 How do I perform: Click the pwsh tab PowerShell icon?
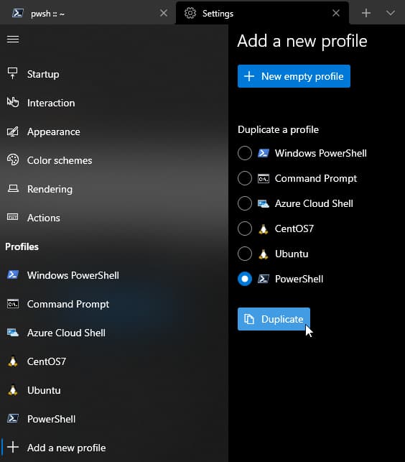(18, 13)
